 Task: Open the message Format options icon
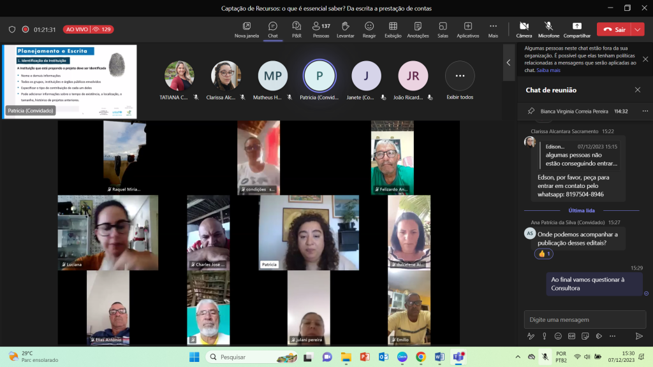(x=531, y=336)
